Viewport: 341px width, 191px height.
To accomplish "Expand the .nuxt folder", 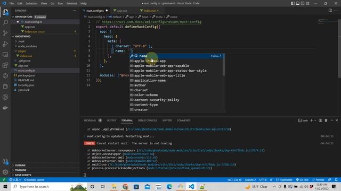I will [x=21, y=41].
